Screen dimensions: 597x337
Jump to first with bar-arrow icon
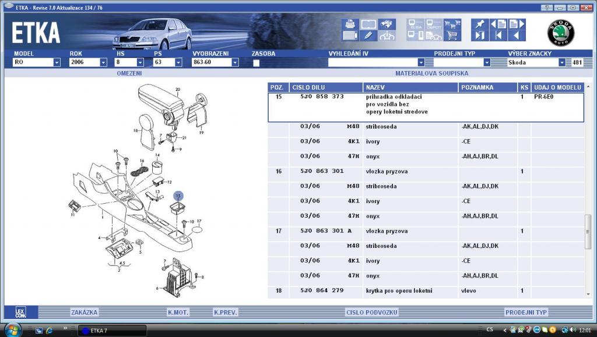(x=498, y=36)
